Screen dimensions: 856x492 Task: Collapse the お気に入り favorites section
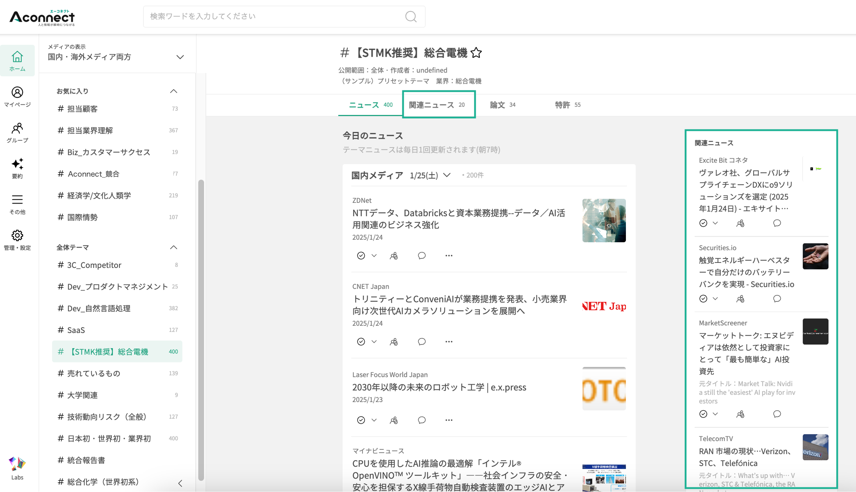click(173, 91)
